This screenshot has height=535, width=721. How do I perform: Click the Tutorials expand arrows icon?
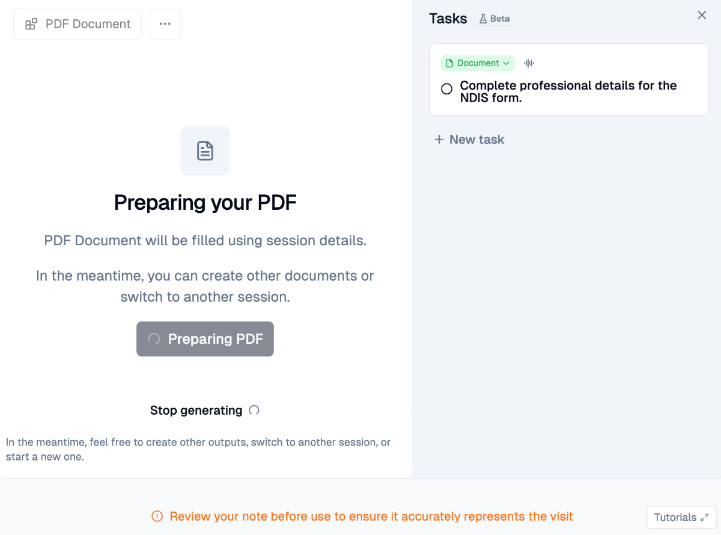point(705,518)
